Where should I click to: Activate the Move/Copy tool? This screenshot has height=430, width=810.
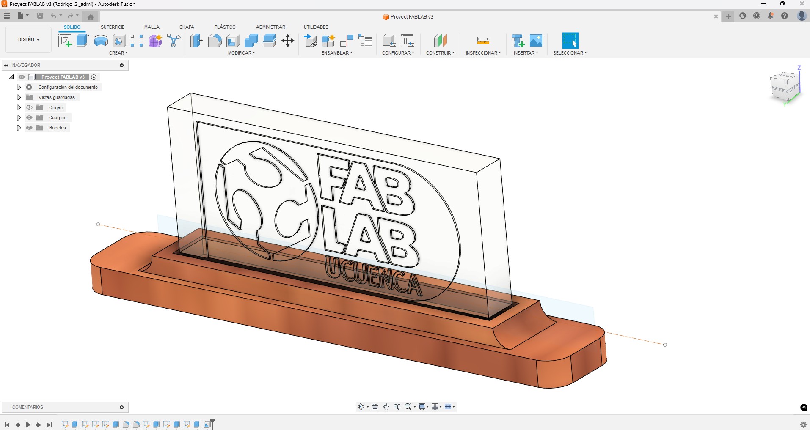[287, 41]
